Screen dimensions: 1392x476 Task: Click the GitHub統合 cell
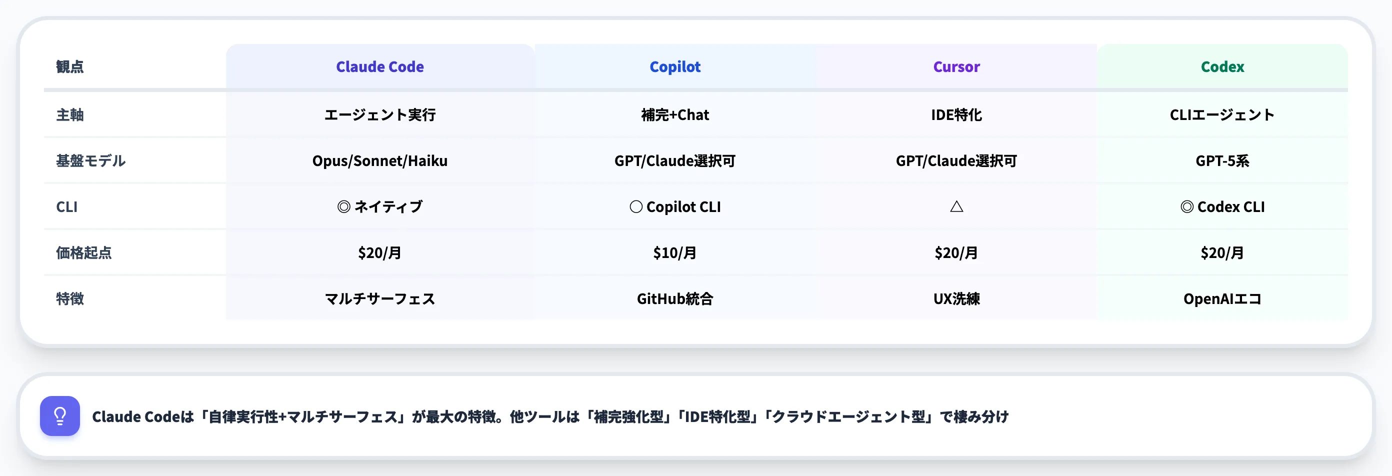click(x=675, y=298)
